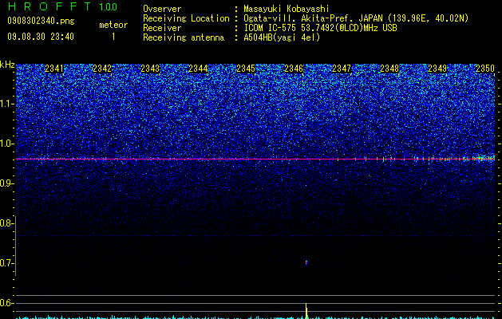Click the 1.1 kHz axis label
This screenshot has height=319, width=502.
click(7, 104)
